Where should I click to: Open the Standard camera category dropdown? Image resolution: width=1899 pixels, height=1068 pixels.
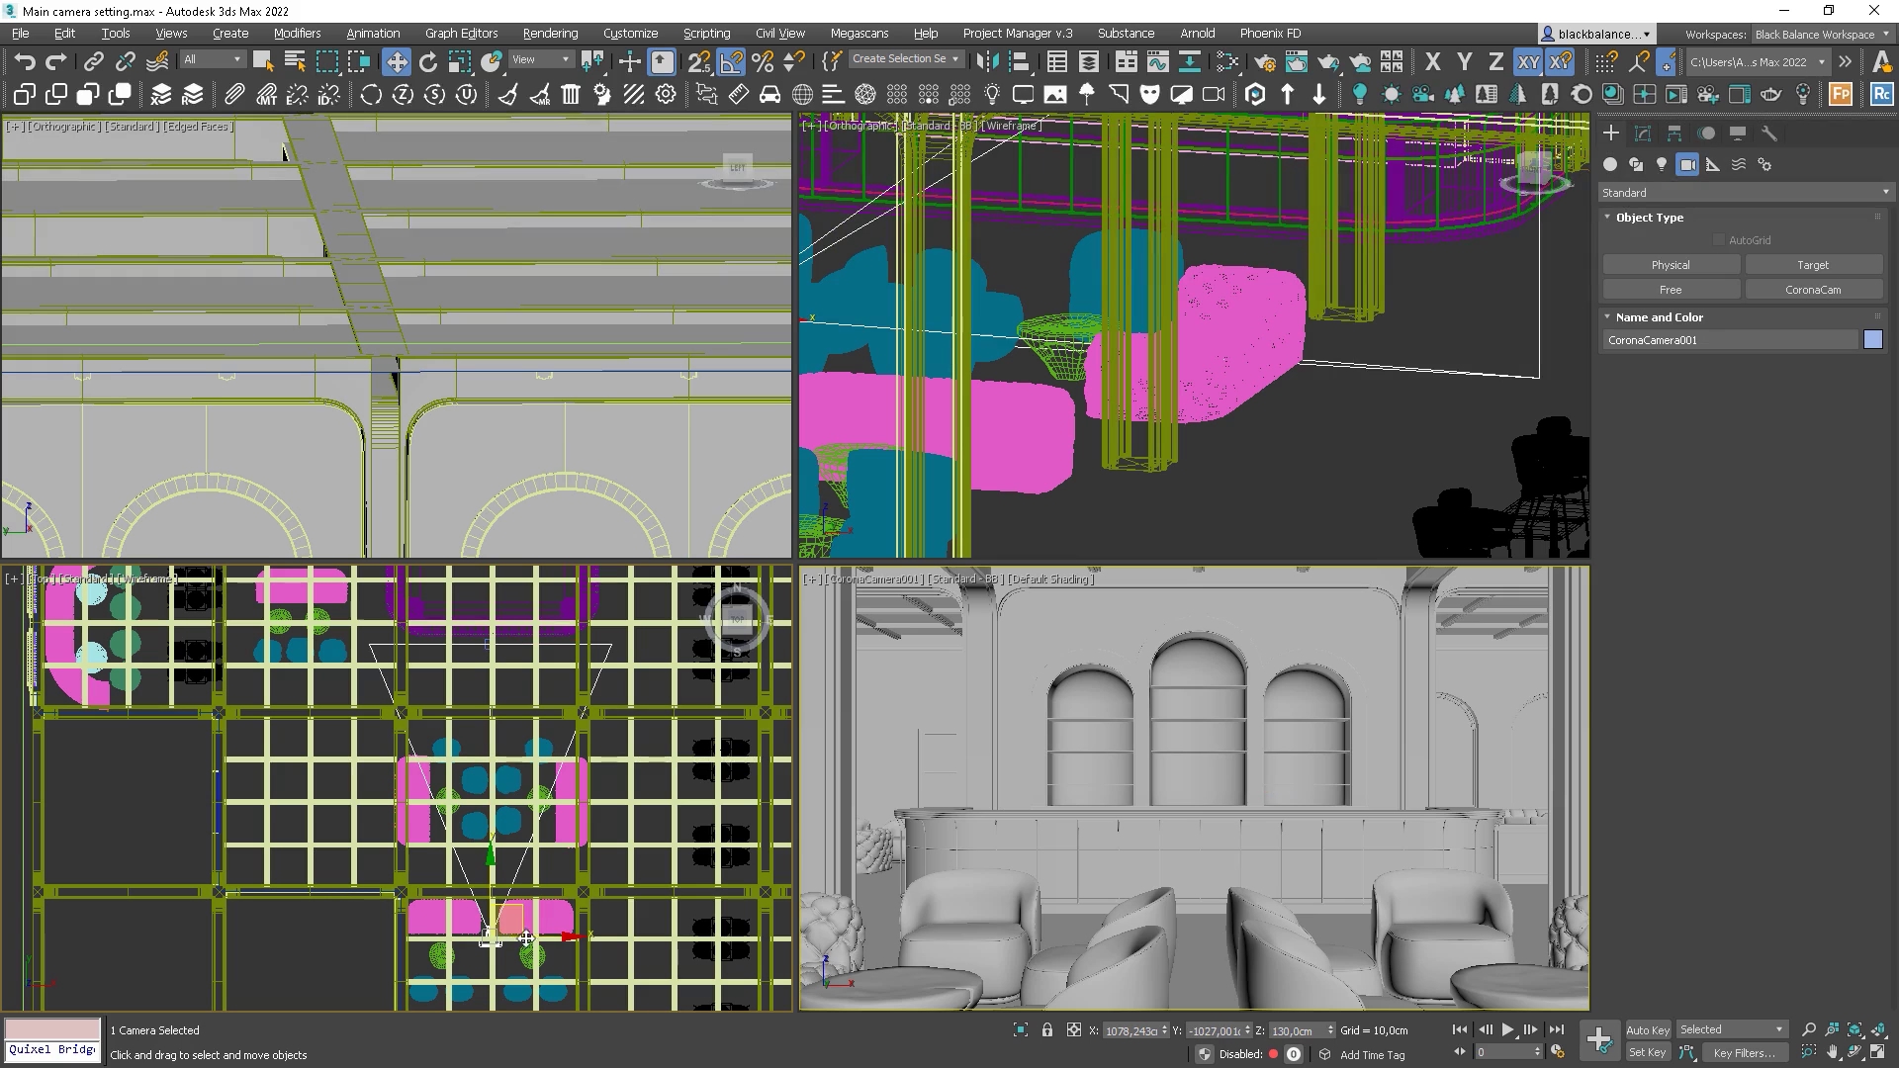(1745, 193)
